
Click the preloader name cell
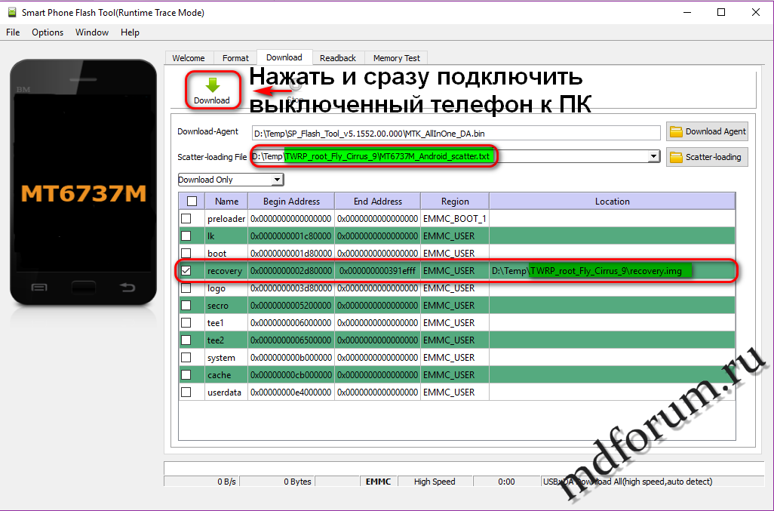[x=226, y=218]
